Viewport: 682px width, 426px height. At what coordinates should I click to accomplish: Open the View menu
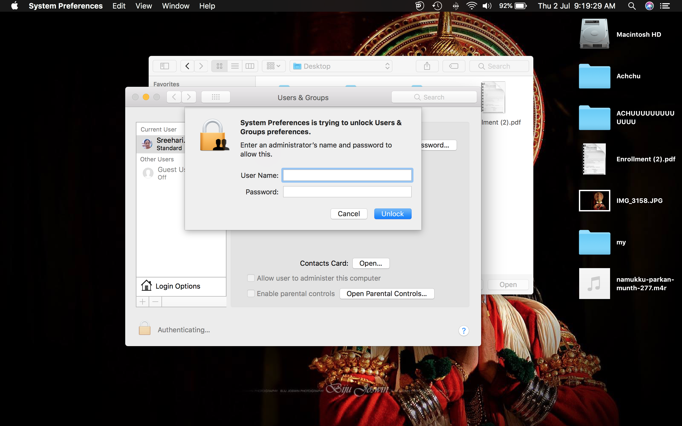(x=143, y=6)
